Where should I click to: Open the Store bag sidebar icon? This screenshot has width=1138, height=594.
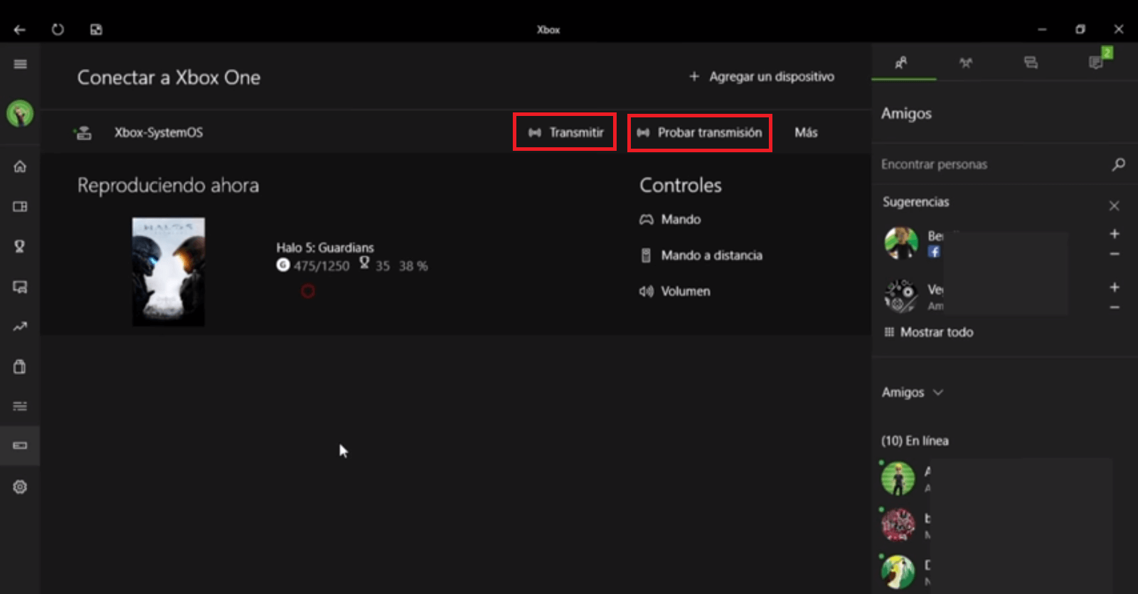coord(20,366)
